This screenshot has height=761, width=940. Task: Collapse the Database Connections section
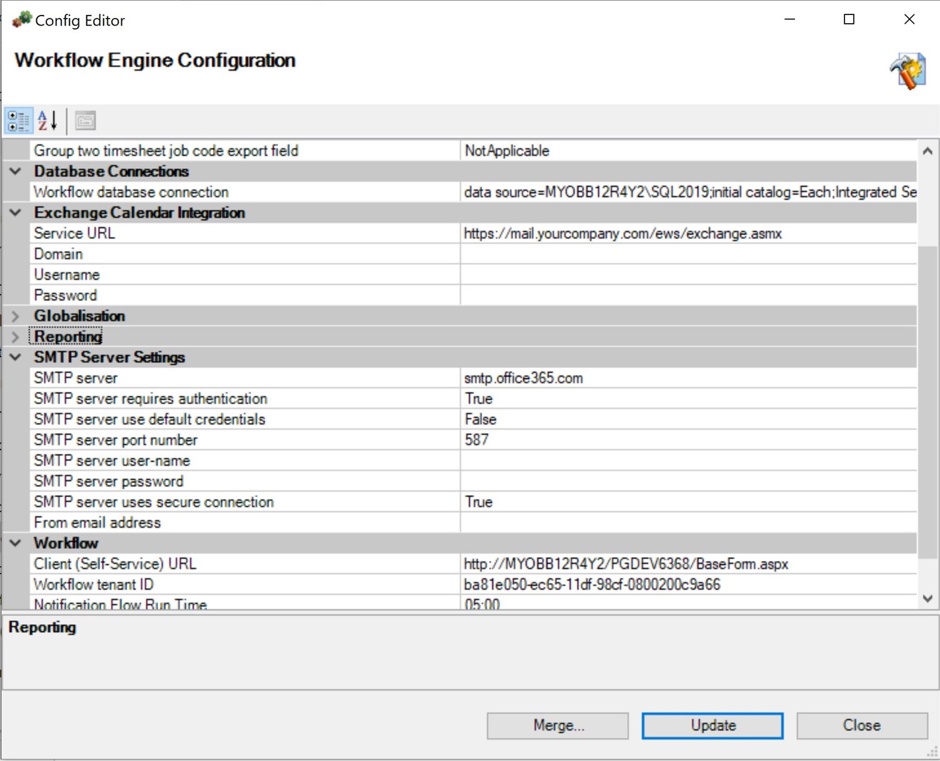(16, 171)
